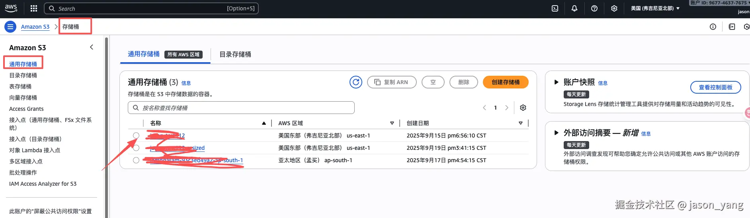Open the services grid menu

click(34, 8)
